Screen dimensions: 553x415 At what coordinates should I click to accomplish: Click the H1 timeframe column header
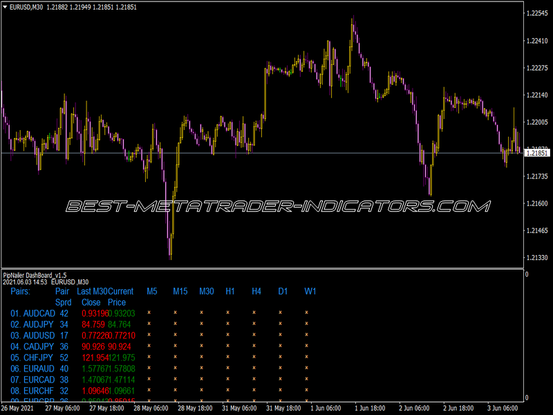tap(230, 291)
